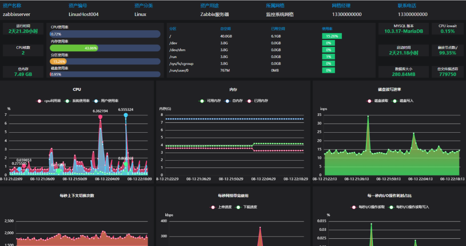Toggle the 系统使用率 legend series
This screenshot has width=466, height=246.
point(77,101)
